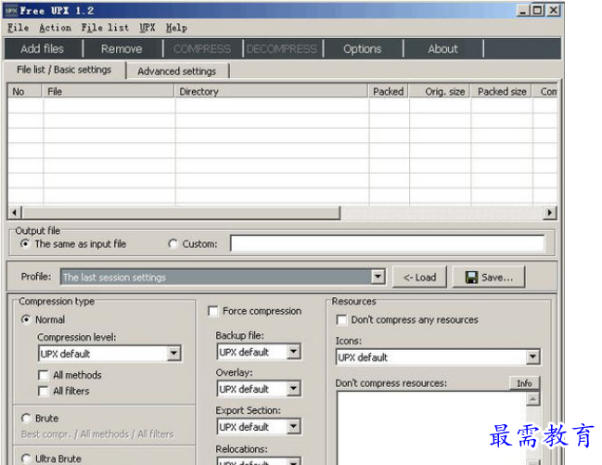Open Options from the toolbar
The image size is (602, 465).
coord(363,49)
